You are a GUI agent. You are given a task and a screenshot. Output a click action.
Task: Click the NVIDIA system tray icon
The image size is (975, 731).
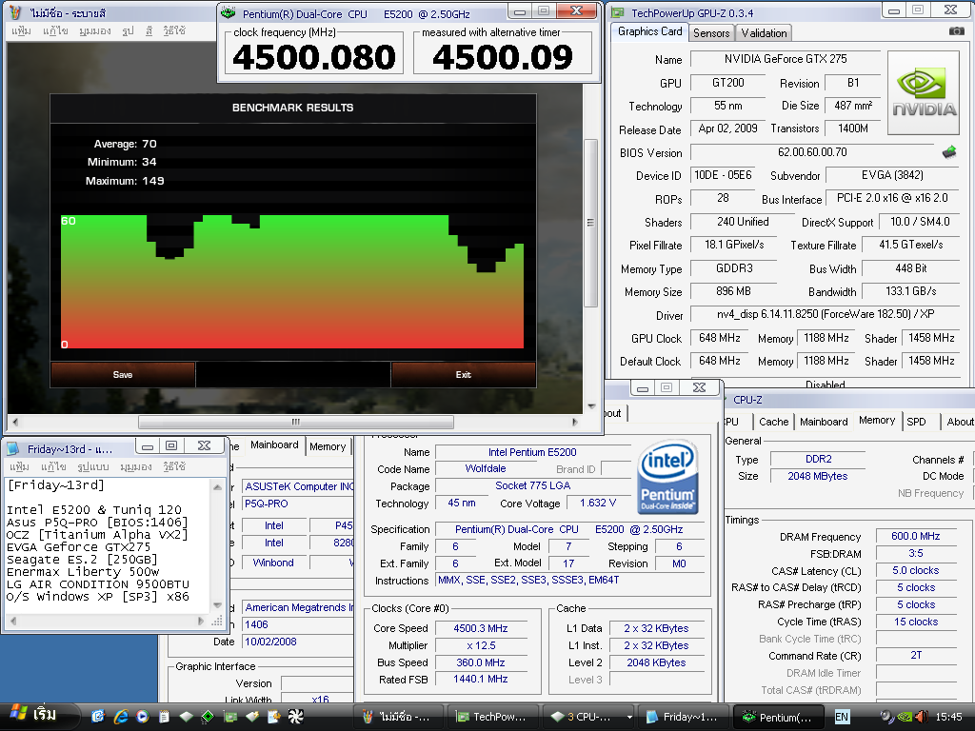point(905,716)
